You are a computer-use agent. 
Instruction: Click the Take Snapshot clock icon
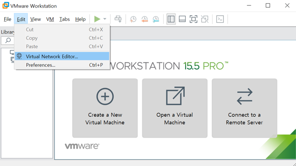coord(133,19)
